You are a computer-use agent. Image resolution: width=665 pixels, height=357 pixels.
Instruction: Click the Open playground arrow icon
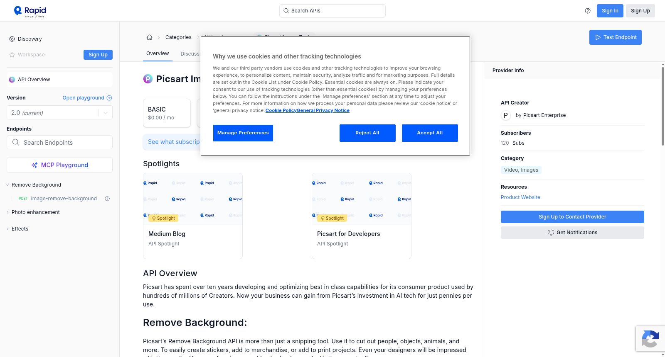109,98
